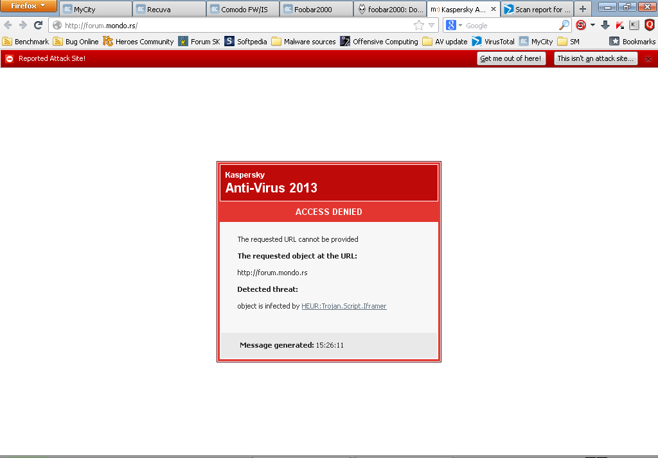
Task: Open the Google search engine dropdown
Action: point(454,25)
